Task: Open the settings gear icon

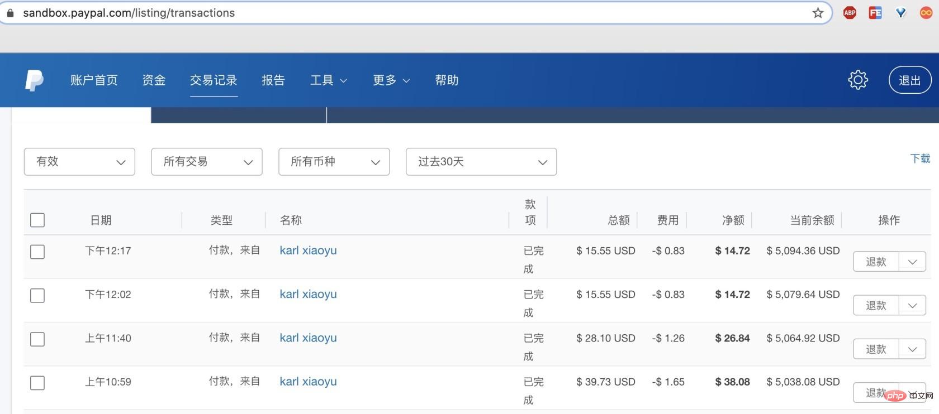Action: pos(858,80)
